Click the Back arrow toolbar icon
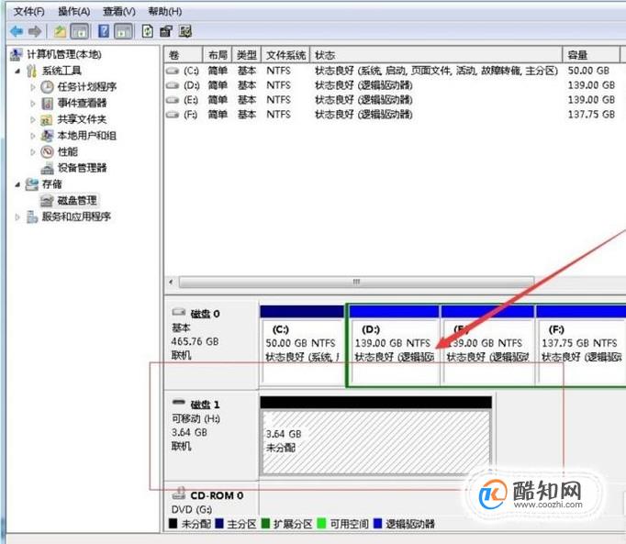The width and height of the screenshot is (626, 544). pyautogui.click(x=17, y=31)
